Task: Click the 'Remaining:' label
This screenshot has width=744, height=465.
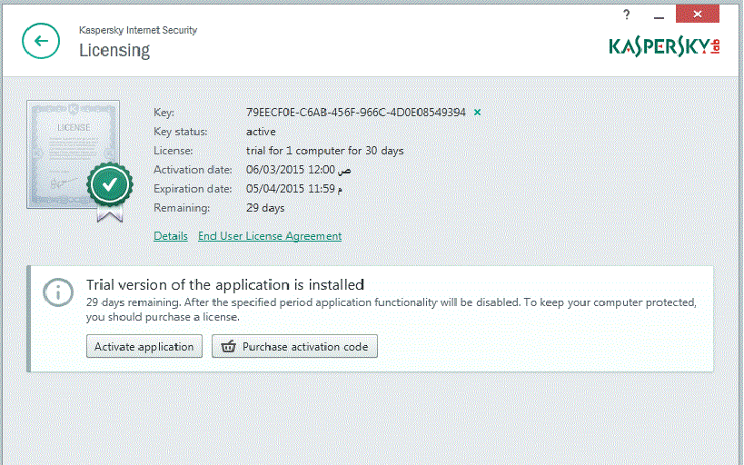Action: (182, 208)
